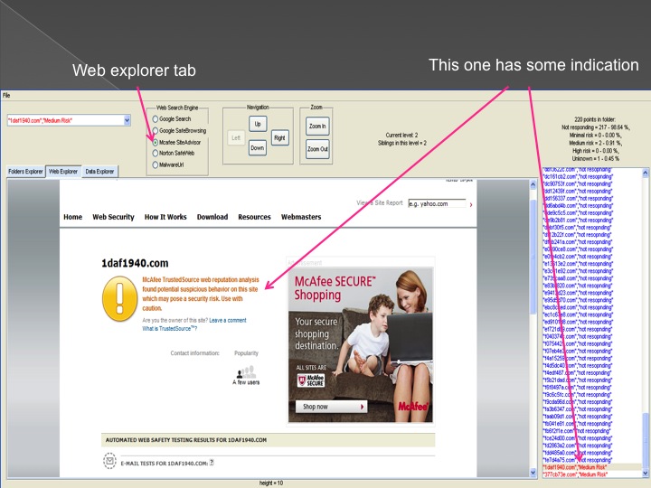Open How It Works link
This screenshot has height=488, width=651.
point(165,217)
